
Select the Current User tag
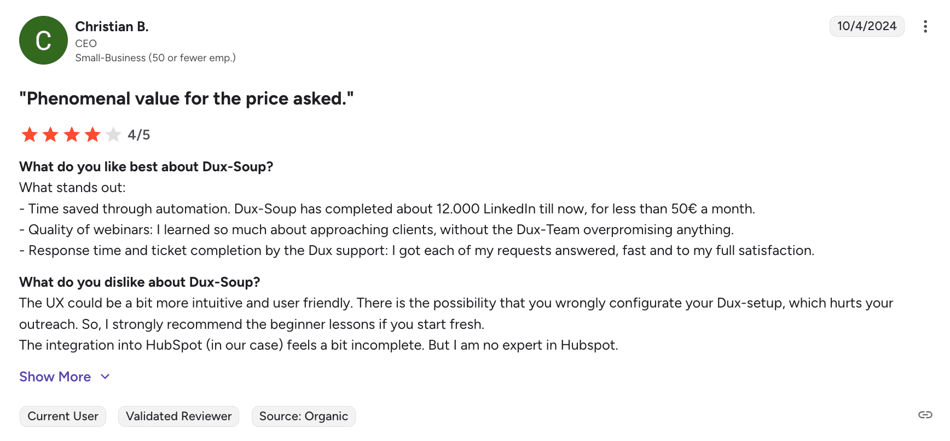(63, 416)
